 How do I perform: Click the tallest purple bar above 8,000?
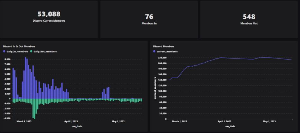pyautogui.click(x=26, y=78)
